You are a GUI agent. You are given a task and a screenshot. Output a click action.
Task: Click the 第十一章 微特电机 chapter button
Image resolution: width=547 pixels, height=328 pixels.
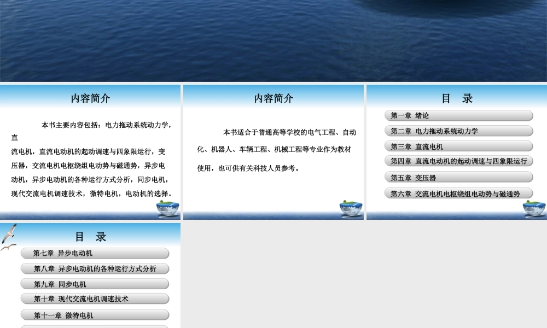click(x=95, y=315)
